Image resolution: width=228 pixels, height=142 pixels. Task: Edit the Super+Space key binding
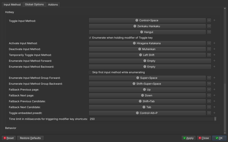(147, 78)
